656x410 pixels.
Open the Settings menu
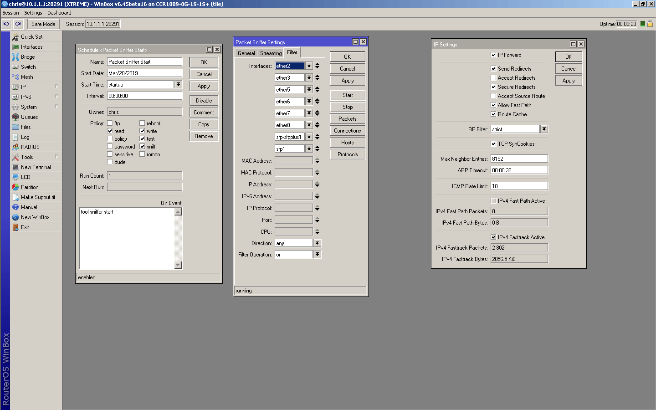pyautogui.click(x=33, y=13)
